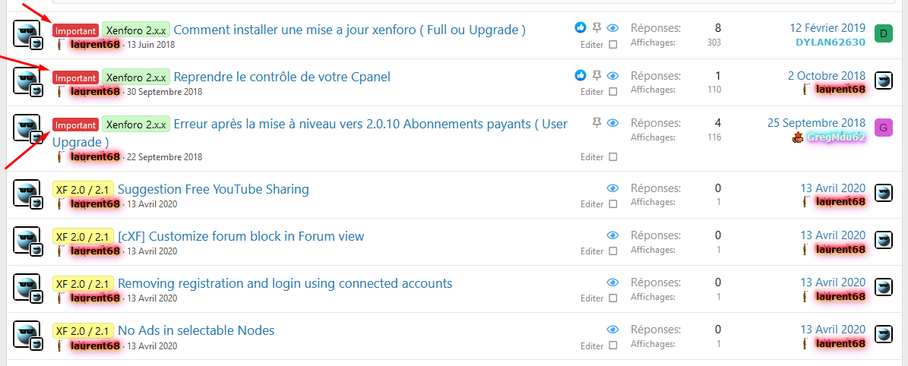Click the pink G avatar of GregMdu62

tap(883, 128)
